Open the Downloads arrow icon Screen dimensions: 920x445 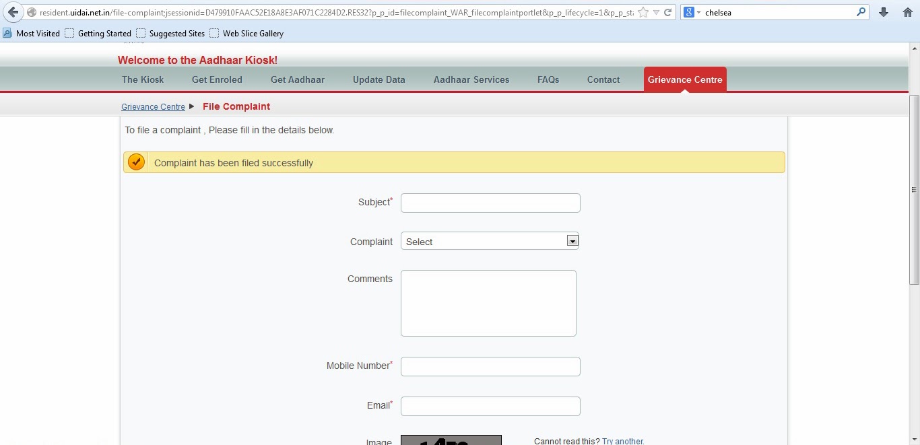(x=884, y=12)
